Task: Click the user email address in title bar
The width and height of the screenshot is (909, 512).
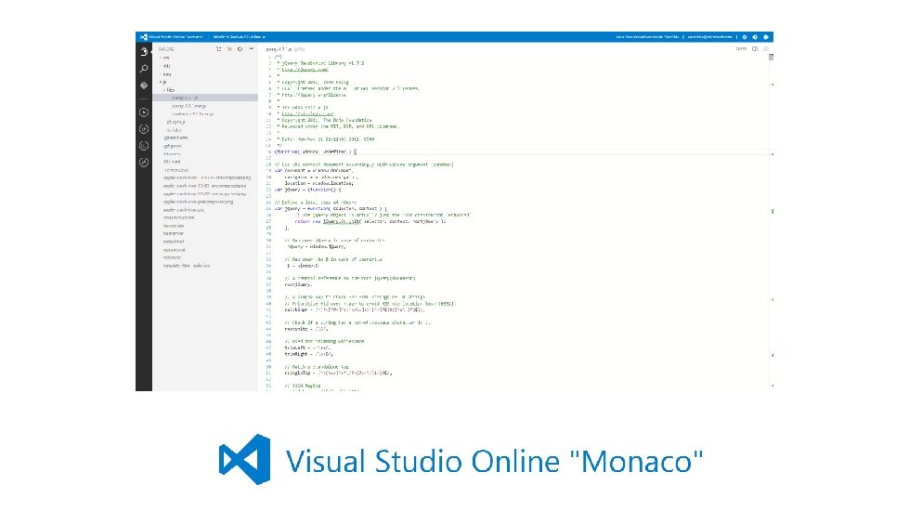Action: click(x=709, y=37)
